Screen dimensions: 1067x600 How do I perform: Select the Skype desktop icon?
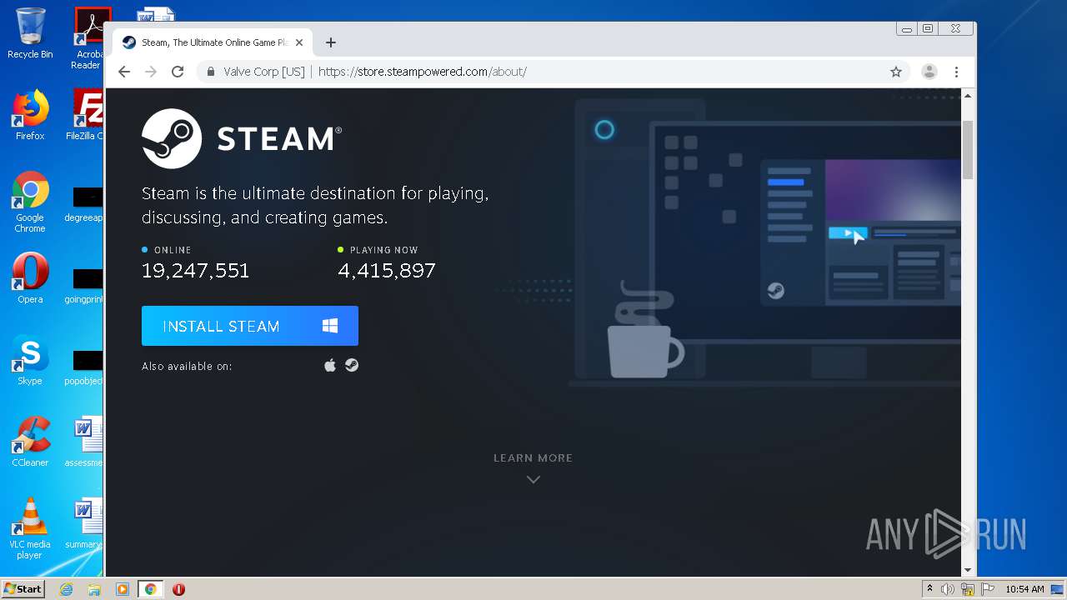pyautogui.click(x=30, y=360)
